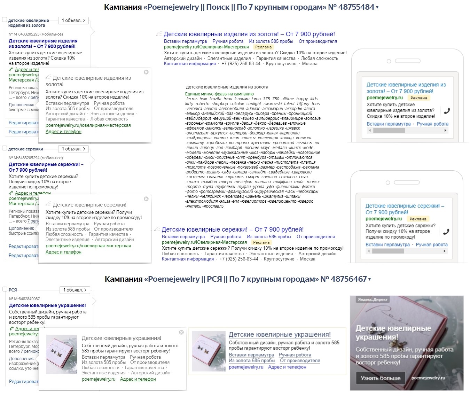This screenshot has width=470, height=397.
Task: Open mobile preview headline 'Детские ювелирные сережки!'
Action: coord(405,209)
